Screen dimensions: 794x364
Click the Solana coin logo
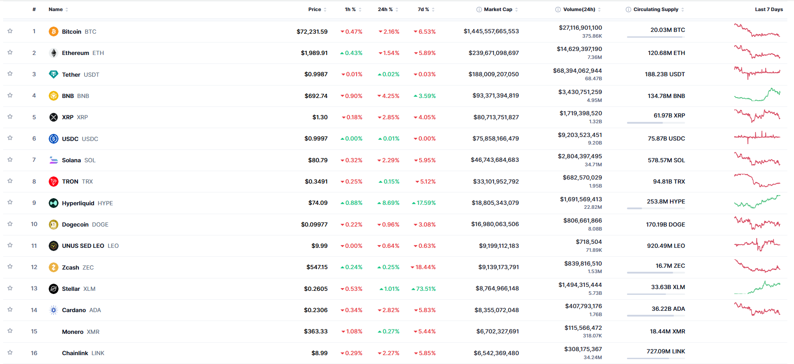(x=54, y=160)
